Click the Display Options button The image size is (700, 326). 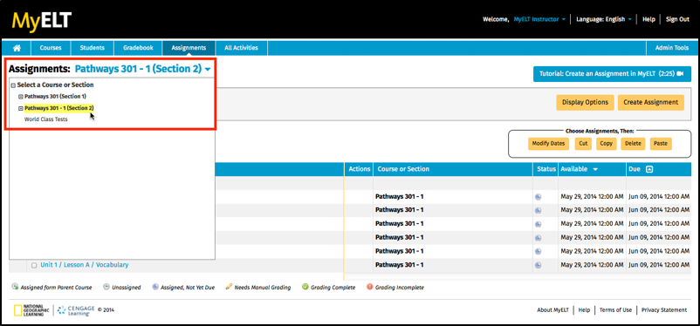coord(585,102)
